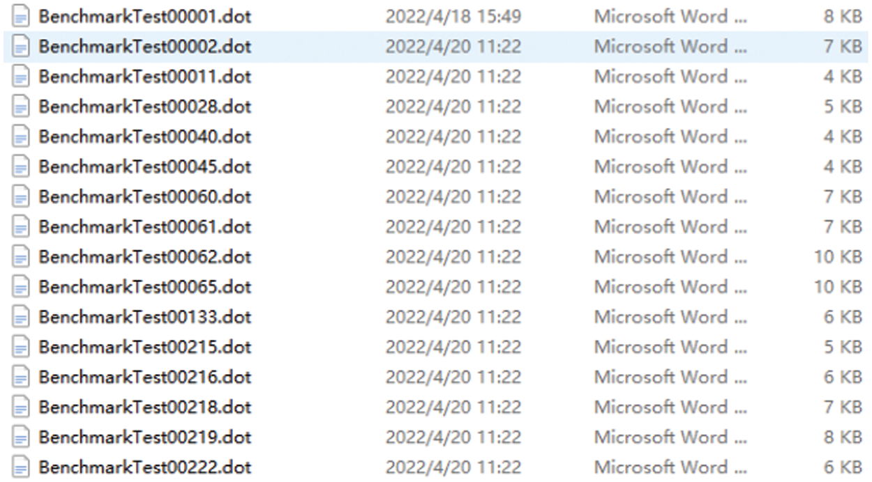The width and height of the screenshot is (872, 482).
Task: Click the BenchmarkTest00219.dot file name
Action: coord(144,437)
